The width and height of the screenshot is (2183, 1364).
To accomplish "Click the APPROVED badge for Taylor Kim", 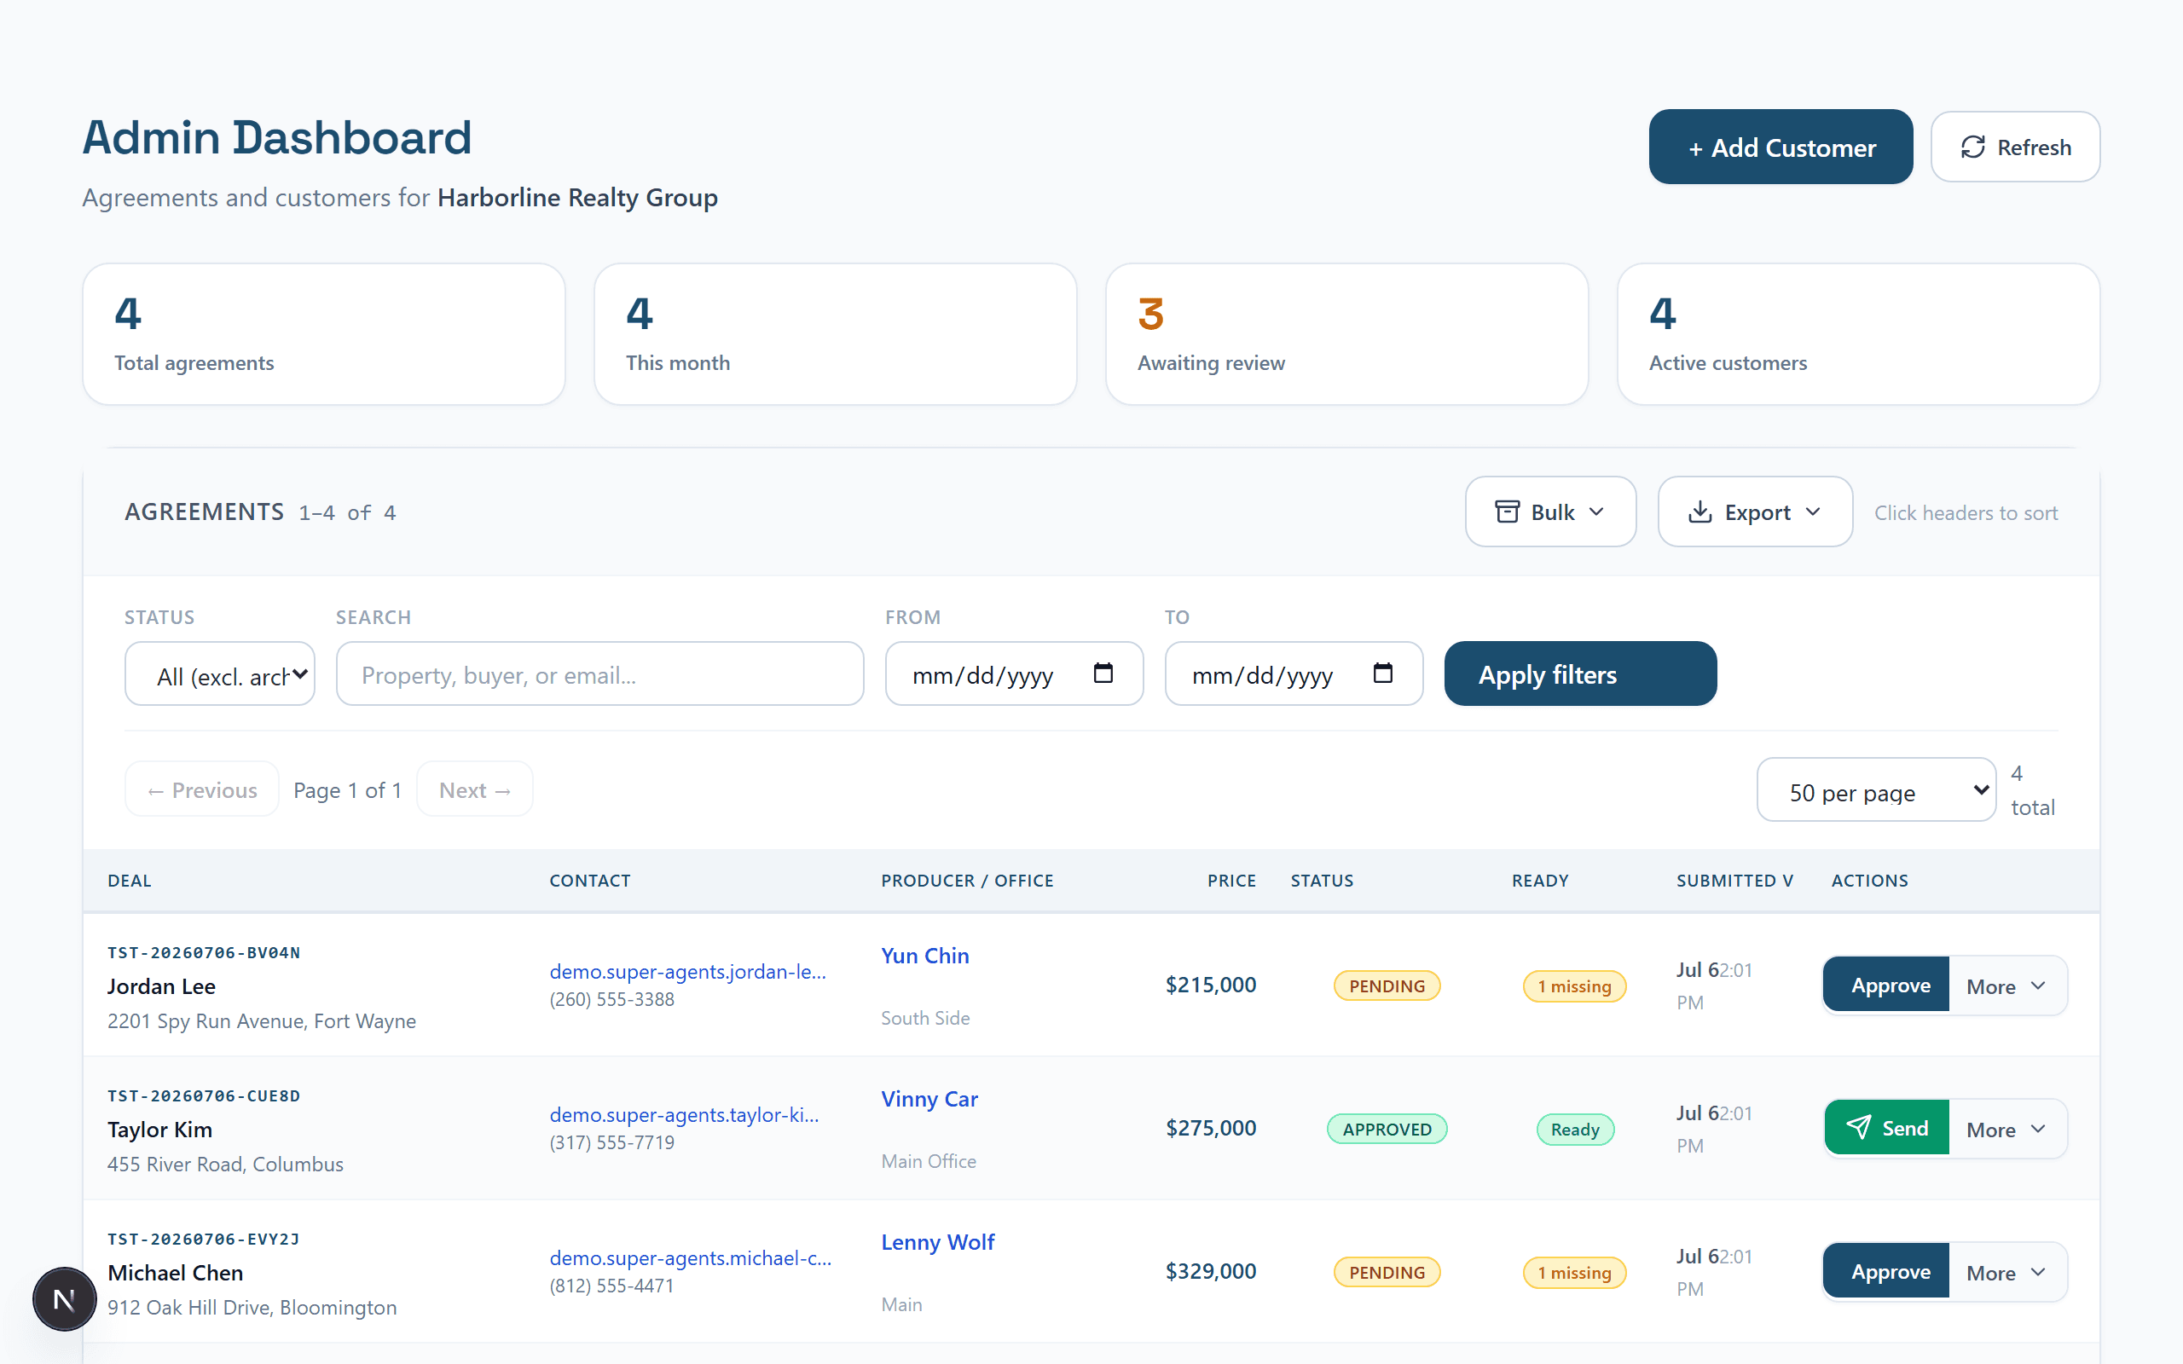I will coord(1387,1129).
